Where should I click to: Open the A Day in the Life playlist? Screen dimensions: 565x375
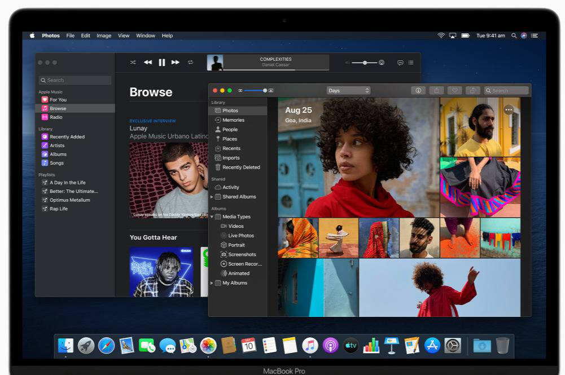pos(75,183)
